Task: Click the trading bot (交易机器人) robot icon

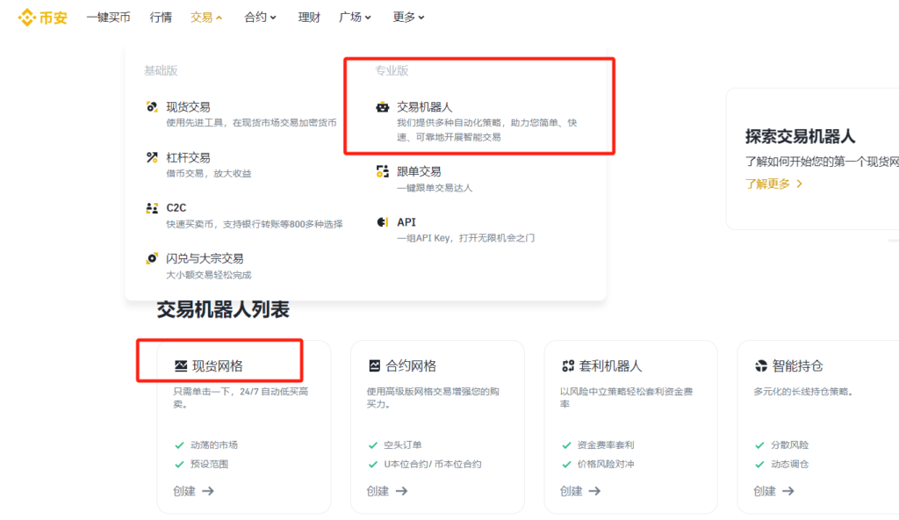Action: point(382,107)
